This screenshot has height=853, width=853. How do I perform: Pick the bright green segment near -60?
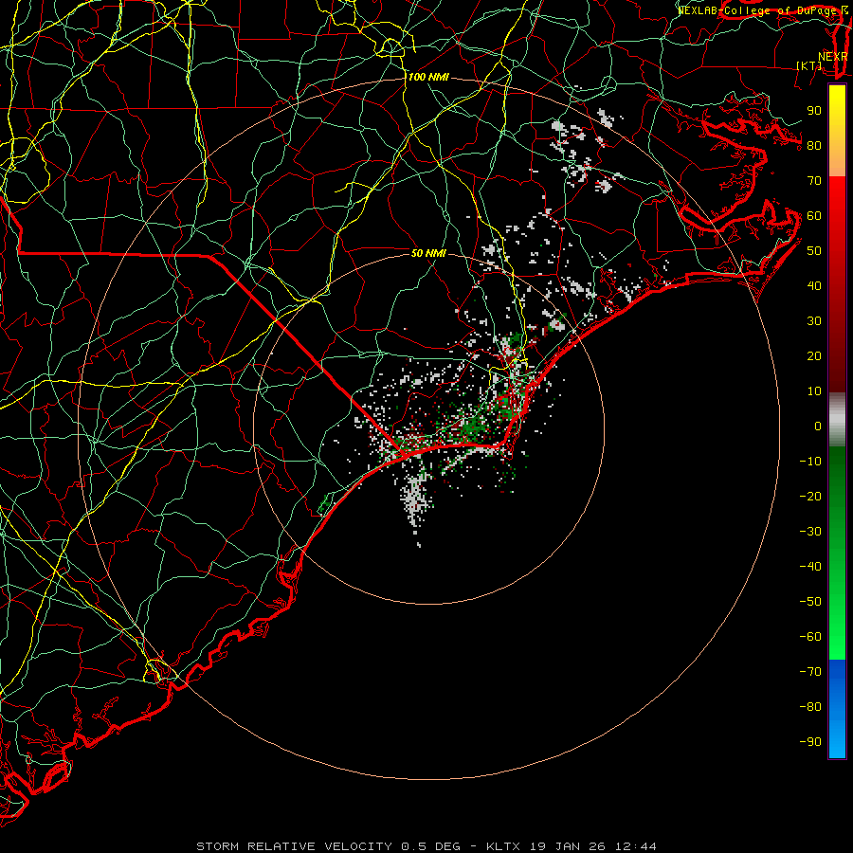tap(837, 637)
